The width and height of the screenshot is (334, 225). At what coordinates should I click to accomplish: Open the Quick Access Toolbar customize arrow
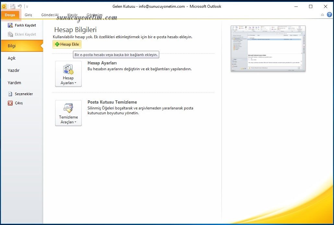click(27, 7)
